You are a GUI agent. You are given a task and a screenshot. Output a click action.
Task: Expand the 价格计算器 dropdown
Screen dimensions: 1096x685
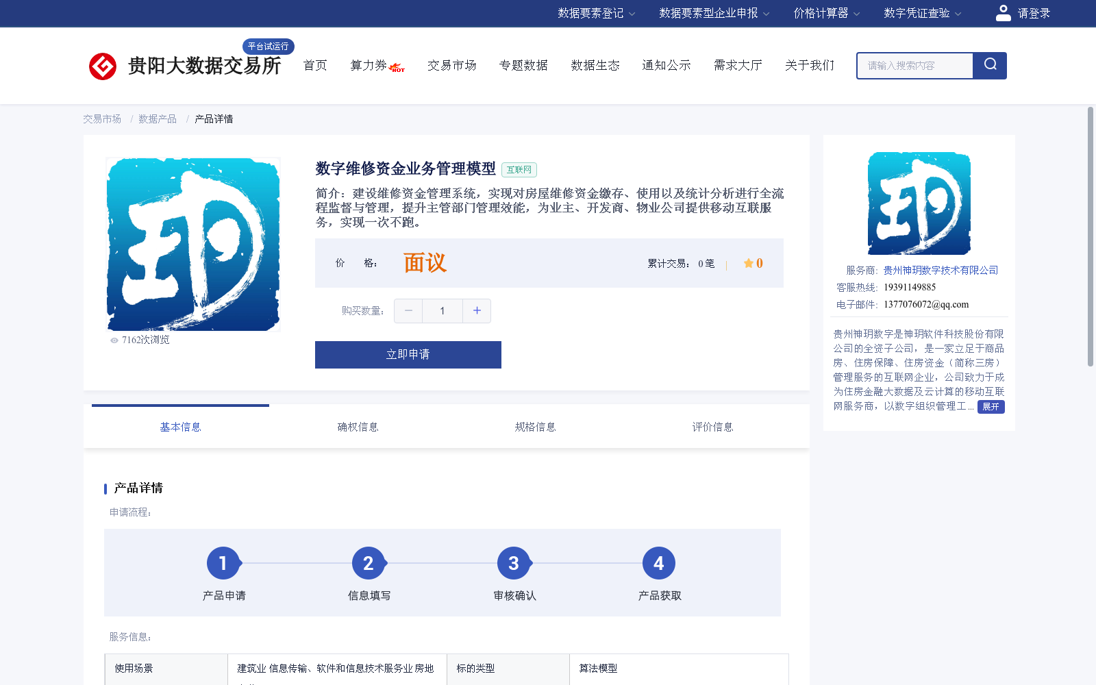(x=826, y=13)
